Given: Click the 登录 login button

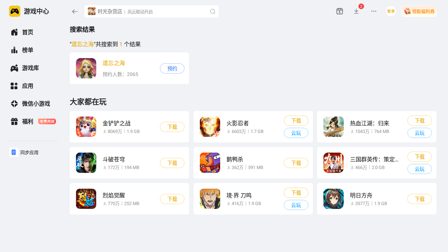Looking at the screenshot, I should pyautogui.click(x=391, y=11).
